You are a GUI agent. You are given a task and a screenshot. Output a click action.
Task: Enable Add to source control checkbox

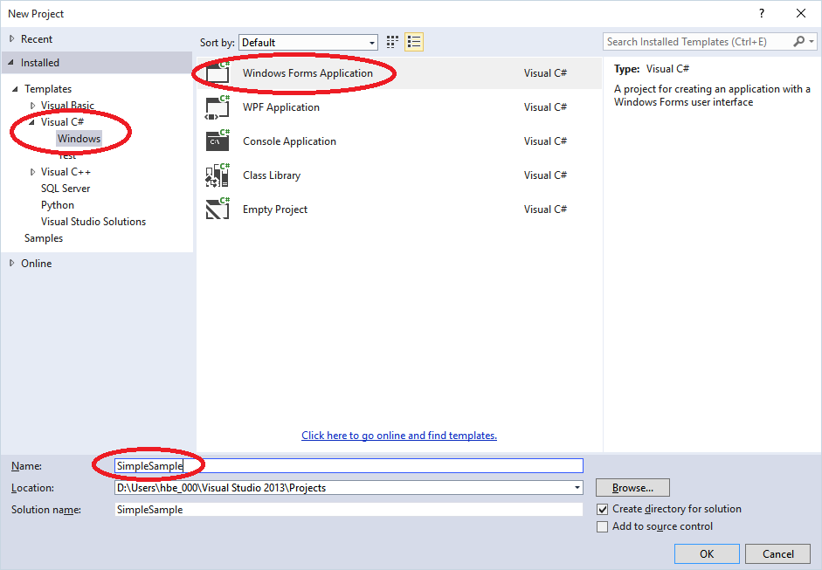click(x=603, y=526)
